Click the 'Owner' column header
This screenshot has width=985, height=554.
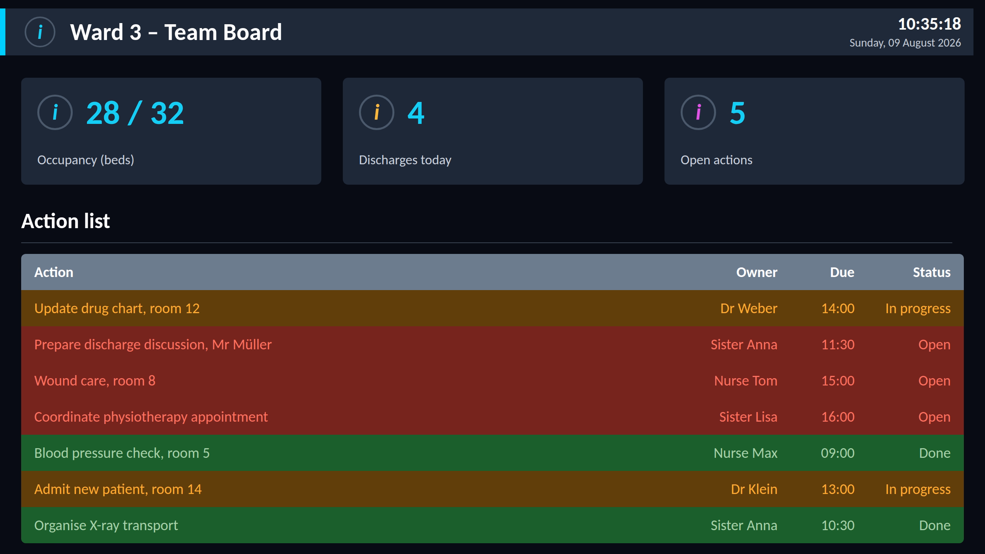(x=757, y=272)
